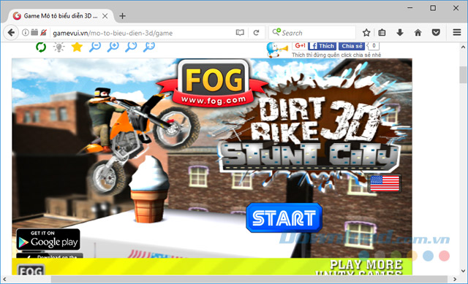The width and height of the screenshot is (468, 284).
Task: Click the zoom out magnifier icon
Action: [95, 47]
